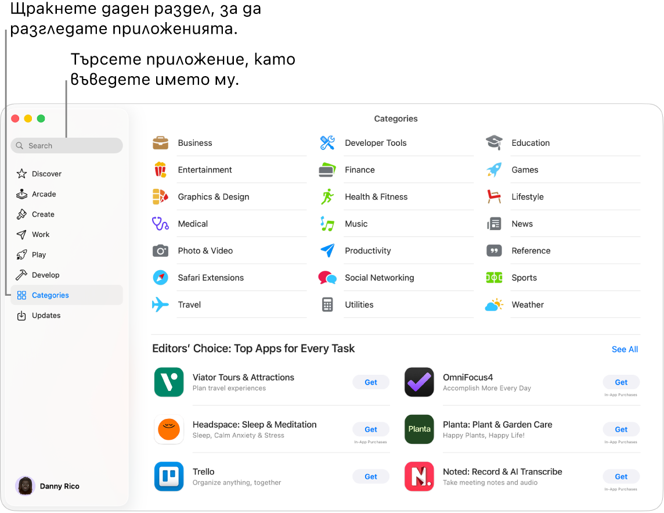Click the search field
This screenshot has width=664, height=513.
click(x=66, y=145)
